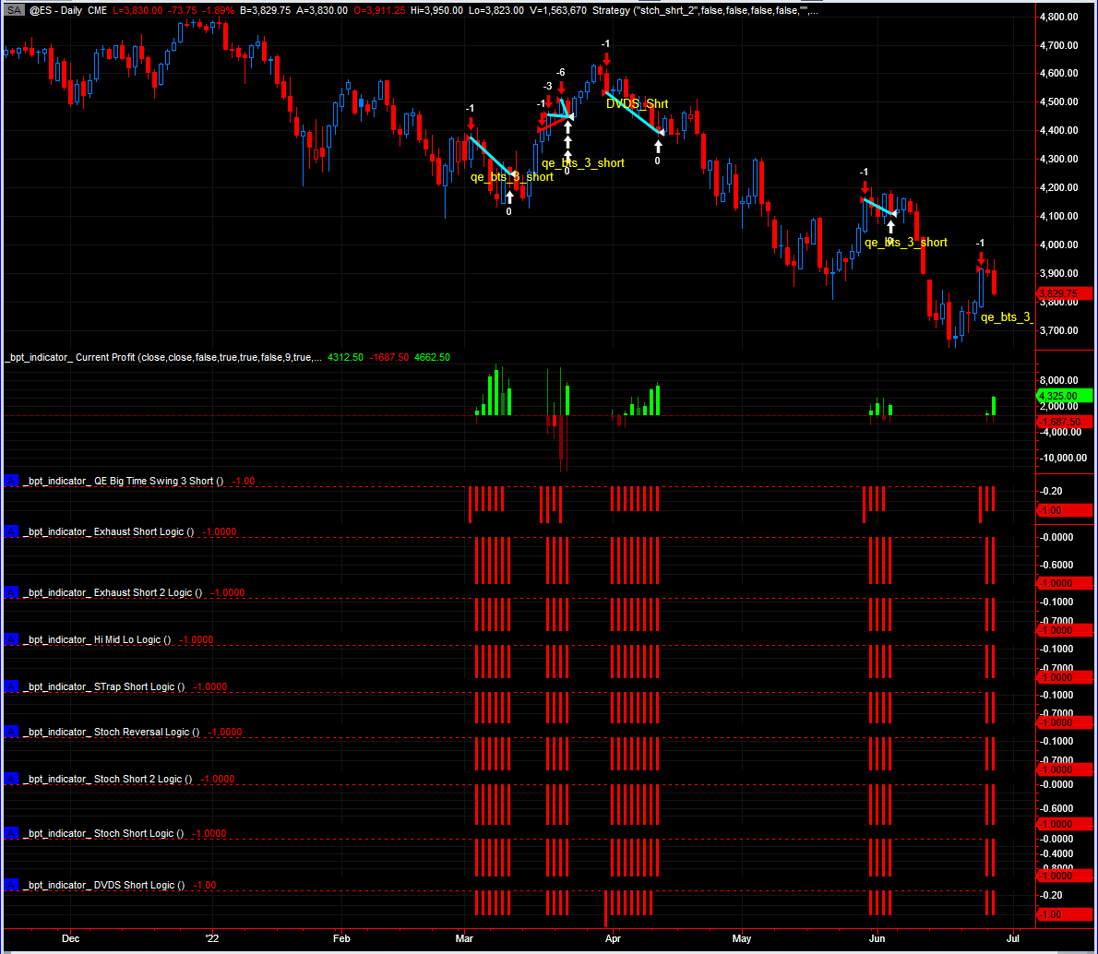Click blue A icon beside Exhaust Short Logic
The height and width of the screenshot is (954, 1098).
(10, 532)
